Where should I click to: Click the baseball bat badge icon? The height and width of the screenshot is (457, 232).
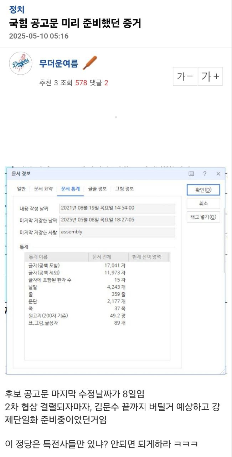click(89, 63)
